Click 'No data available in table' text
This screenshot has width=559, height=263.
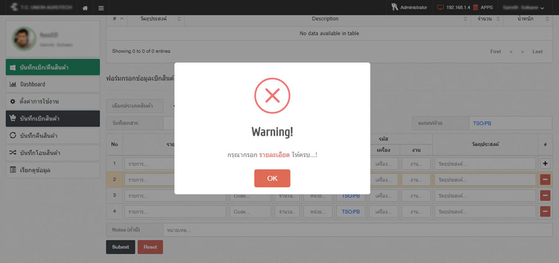[x=329, y=33]
